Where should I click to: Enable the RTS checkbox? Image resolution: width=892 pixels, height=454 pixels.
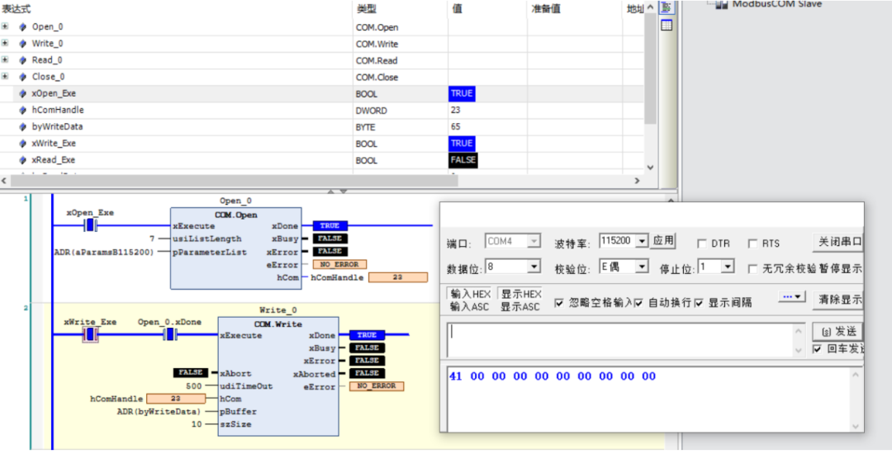pos(752,244)
